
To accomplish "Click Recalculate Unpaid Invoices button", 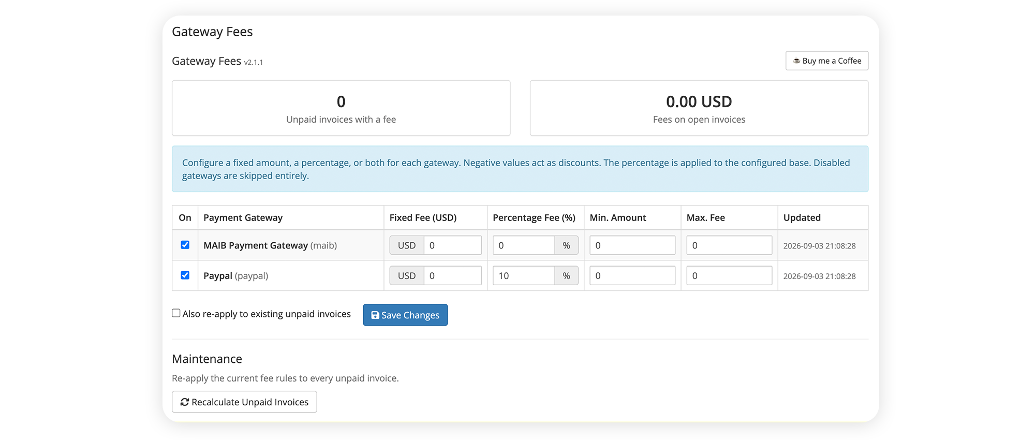I will [x=244, y=402].
